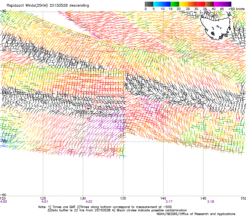Click the Tasmania landmass outline on map
This screenshot has width=246, height=216.
(216, 28)
